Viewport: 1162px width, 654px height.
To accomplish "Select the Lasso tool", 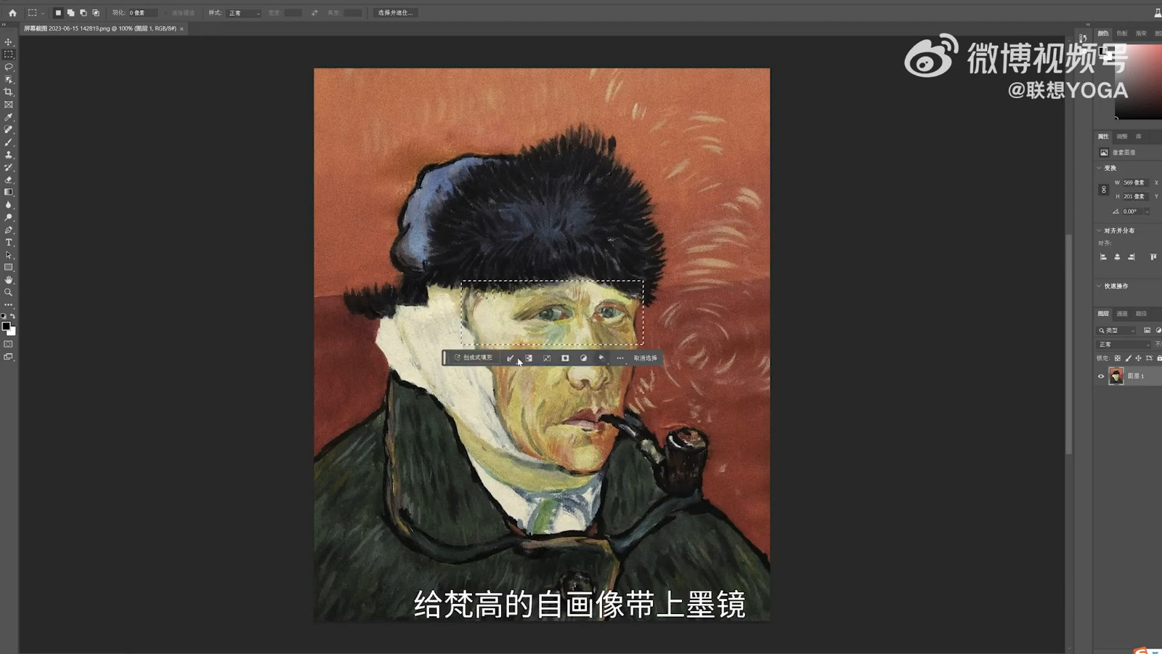I will tap(9, 67).
